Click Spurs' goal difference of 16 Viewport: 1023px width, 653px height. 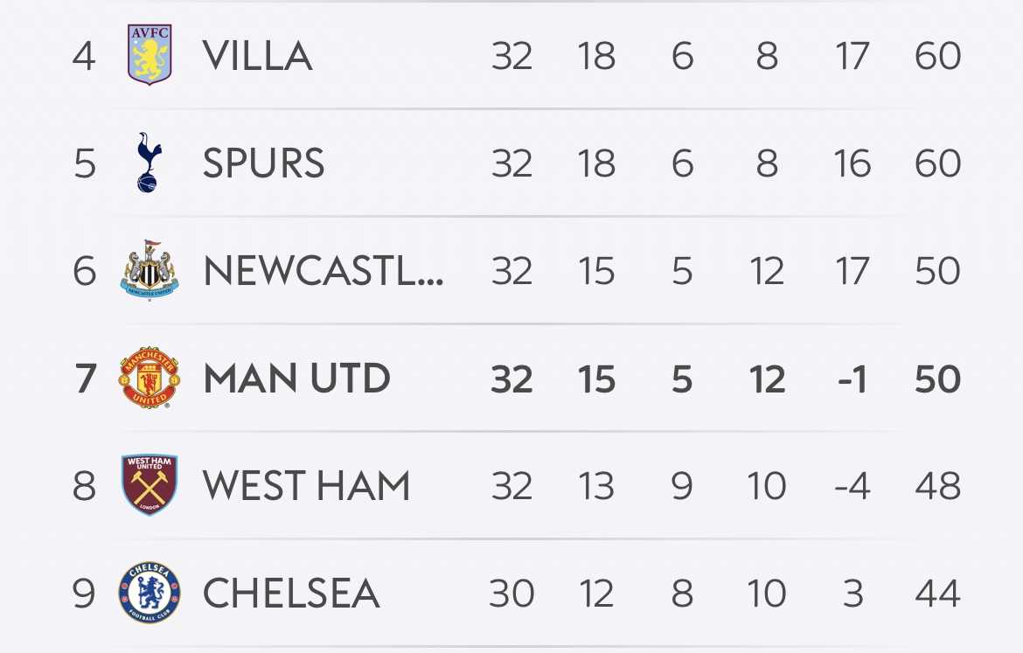tap(852, 163)
